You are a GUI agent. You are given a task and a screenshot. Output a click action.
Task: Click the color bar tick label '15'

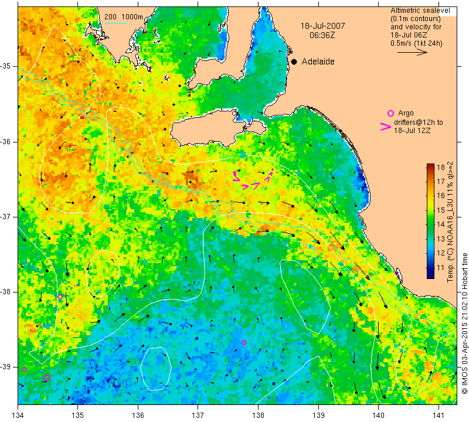(441, 210)
